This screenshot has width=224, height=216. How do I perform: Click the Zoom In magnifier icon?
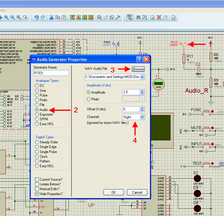click(x=6, y=17)
